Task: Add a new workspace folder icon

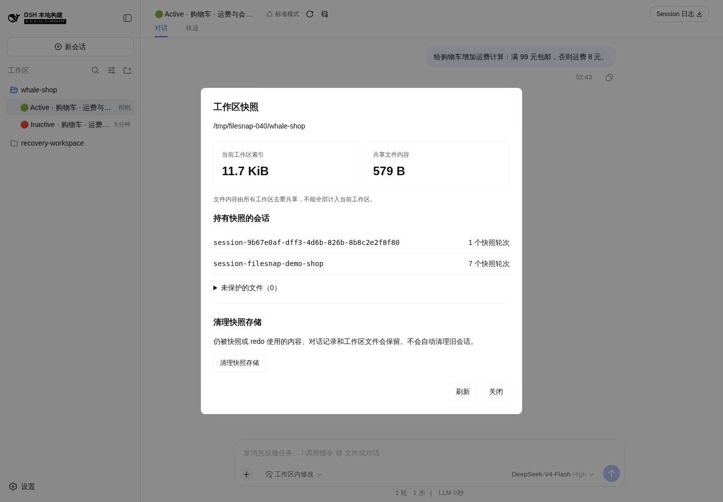Action: [x=128, y=70]
